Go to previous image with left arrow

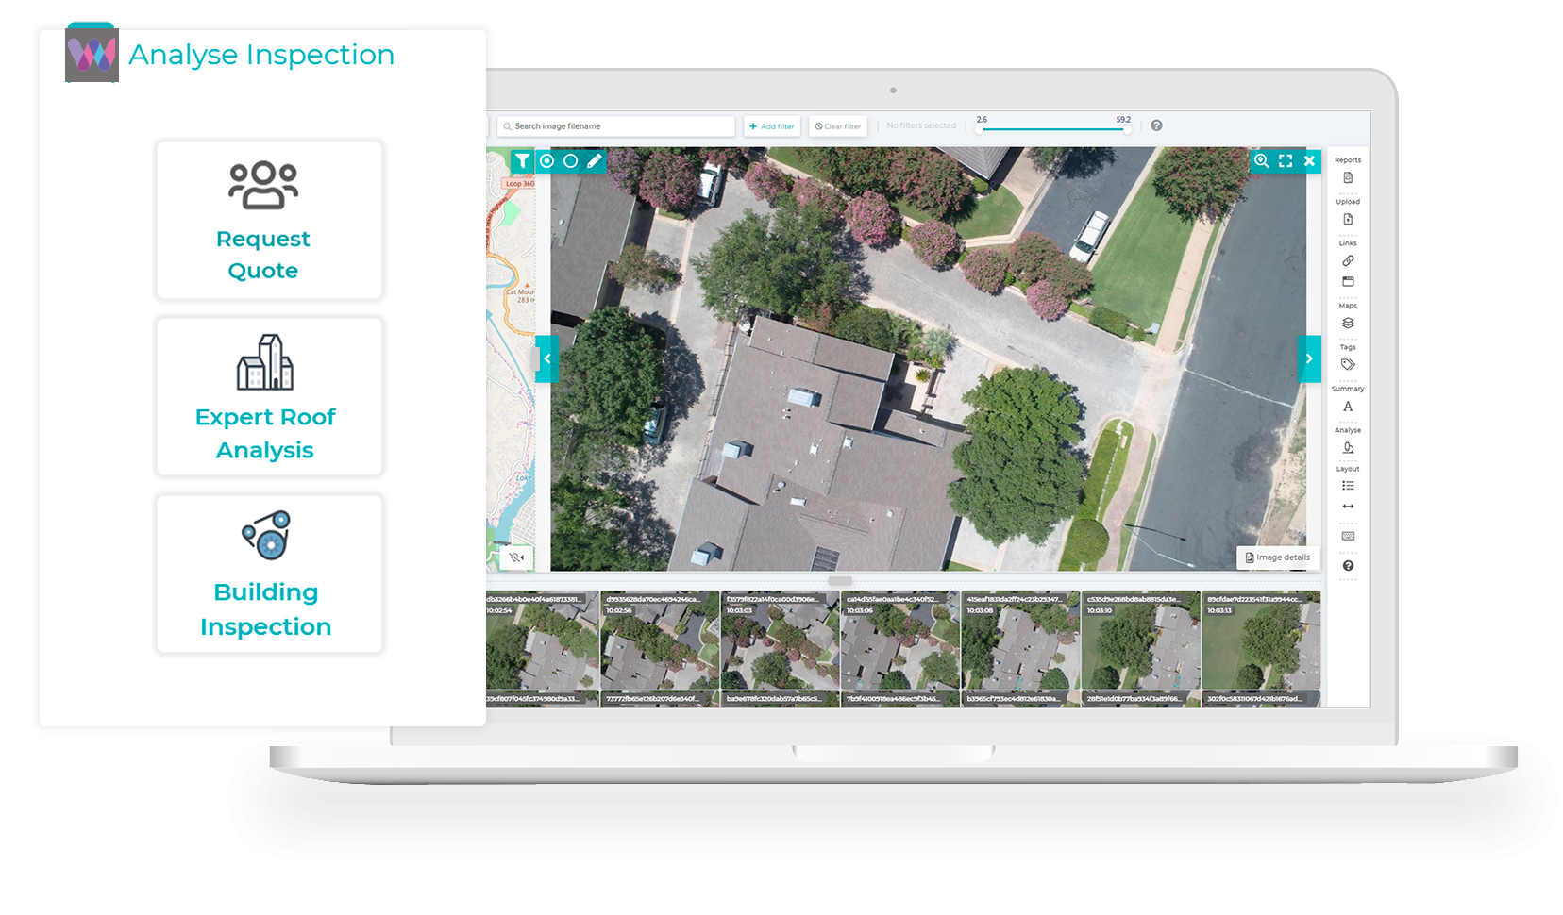pos(547,358)
